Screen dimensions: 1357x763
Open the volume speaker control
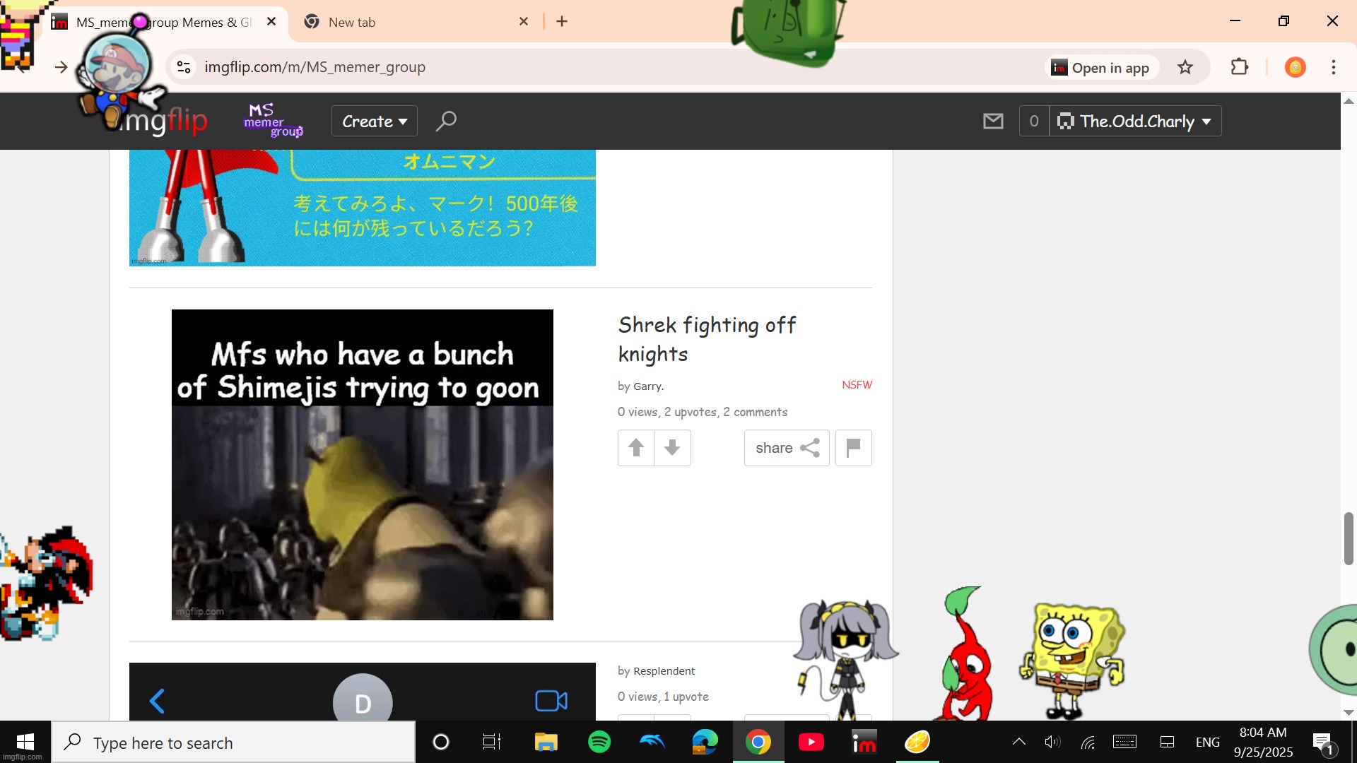[x=1052, y=742]
